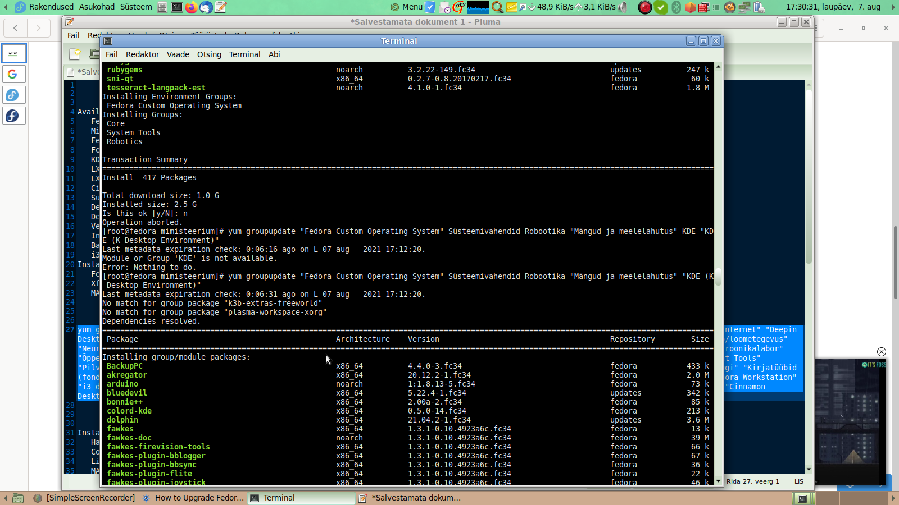The height and width of the screenshot is (505, 899).
Task: Create new document in Pluma toolbar
Action: click(x=75, y=54)
